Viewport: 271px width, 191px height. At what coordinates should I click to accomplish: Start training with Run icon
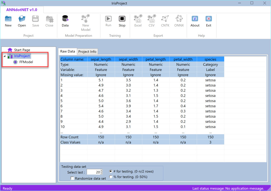[x=108, y=19]
